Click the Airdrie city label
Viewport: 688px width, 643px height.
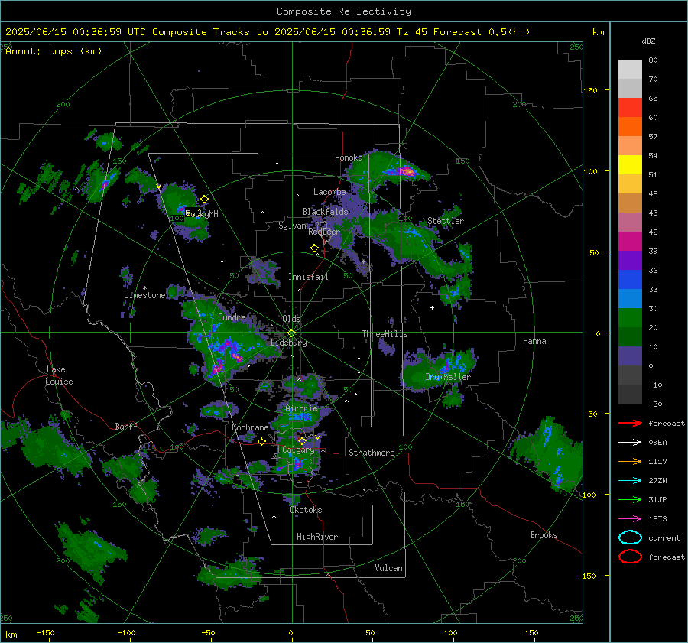tap(301, 408)
